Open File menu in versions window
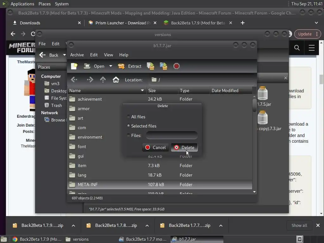This screenshot has height=243, width=324. coord(42,44)
